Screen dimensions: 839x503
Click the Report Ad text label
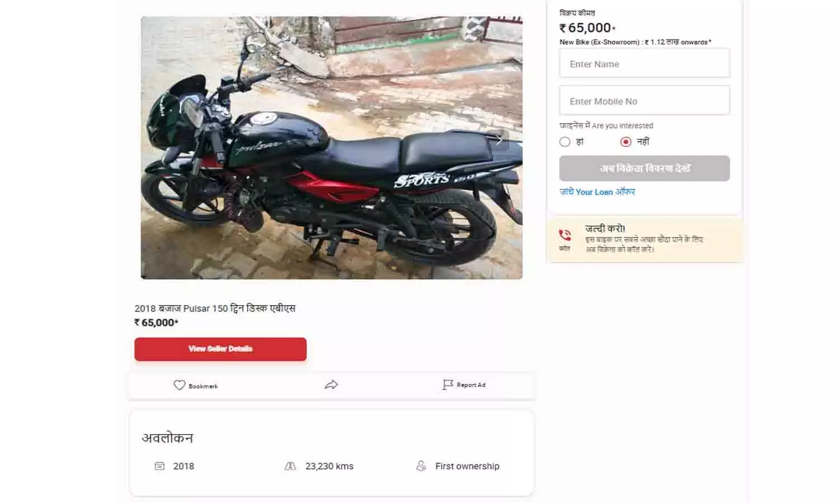tap(471, 385)
